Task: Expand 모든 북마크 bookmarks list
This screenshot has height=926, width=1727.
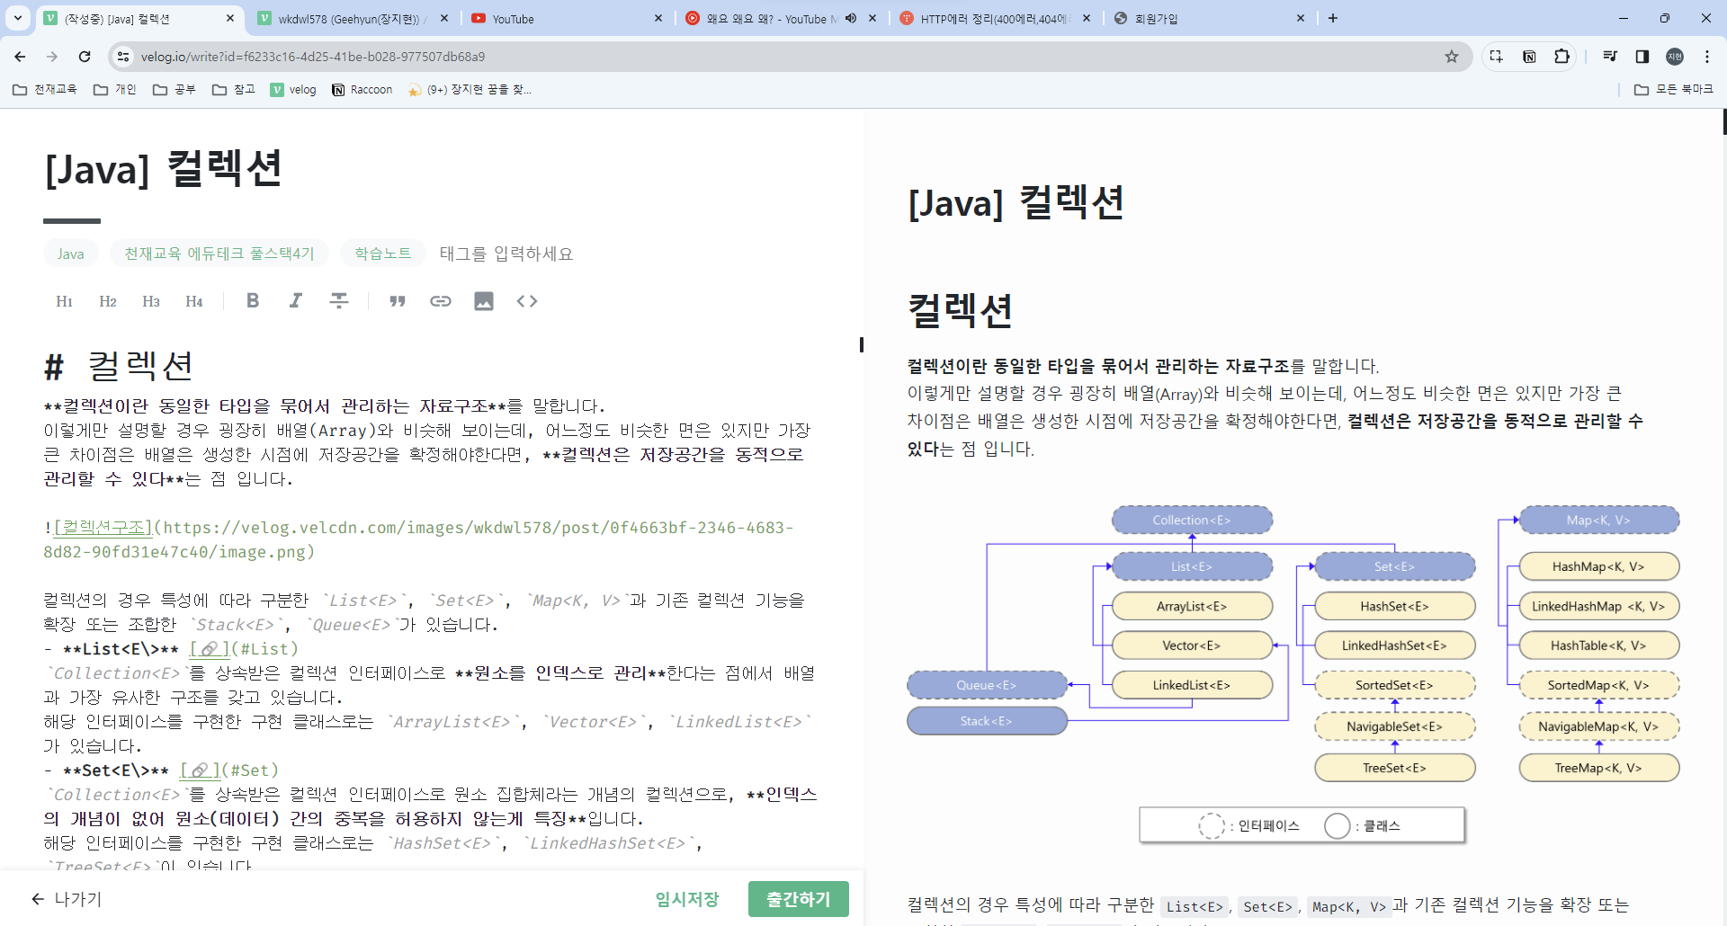Action: (1675, 89)
